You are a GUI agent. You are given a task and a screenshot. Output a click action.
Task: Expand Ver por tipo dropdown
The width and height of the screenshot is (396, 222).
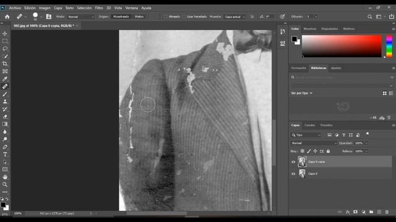(301, 93)
